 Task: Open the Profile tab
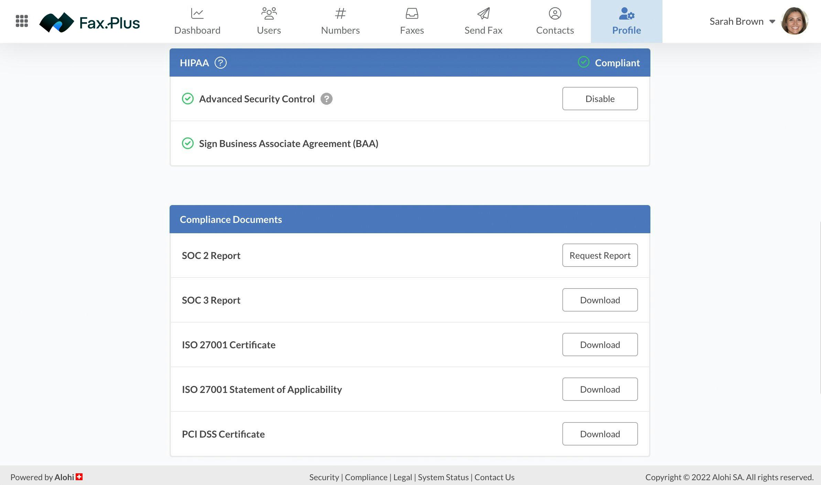coord(626,21)
